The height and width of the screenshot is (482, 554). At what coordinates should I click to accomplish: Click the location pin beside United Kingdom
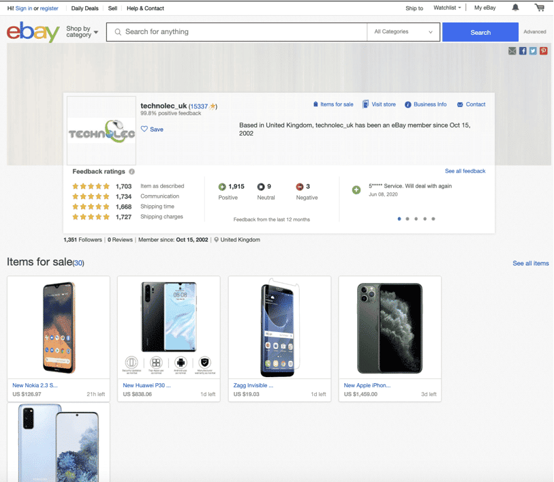(x=216, y=239)
